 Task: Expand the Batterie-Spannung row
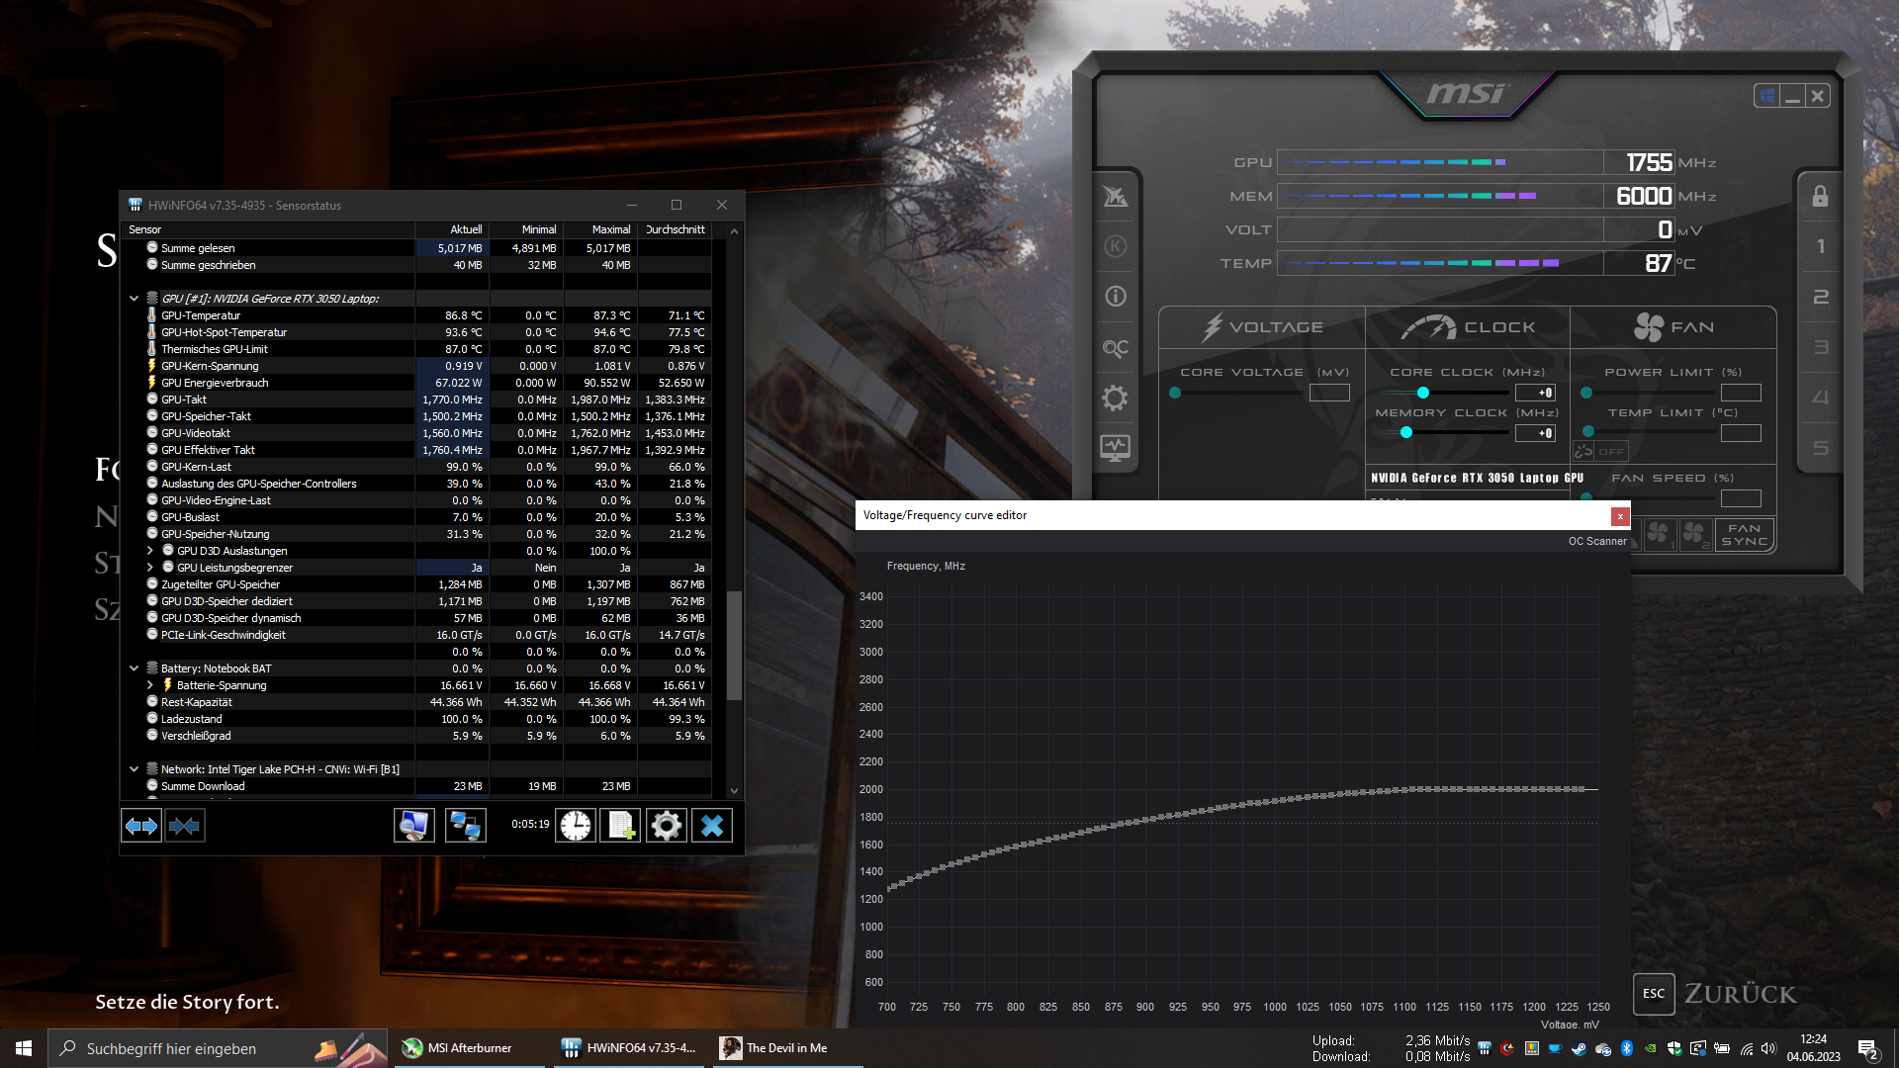point(150,685)
